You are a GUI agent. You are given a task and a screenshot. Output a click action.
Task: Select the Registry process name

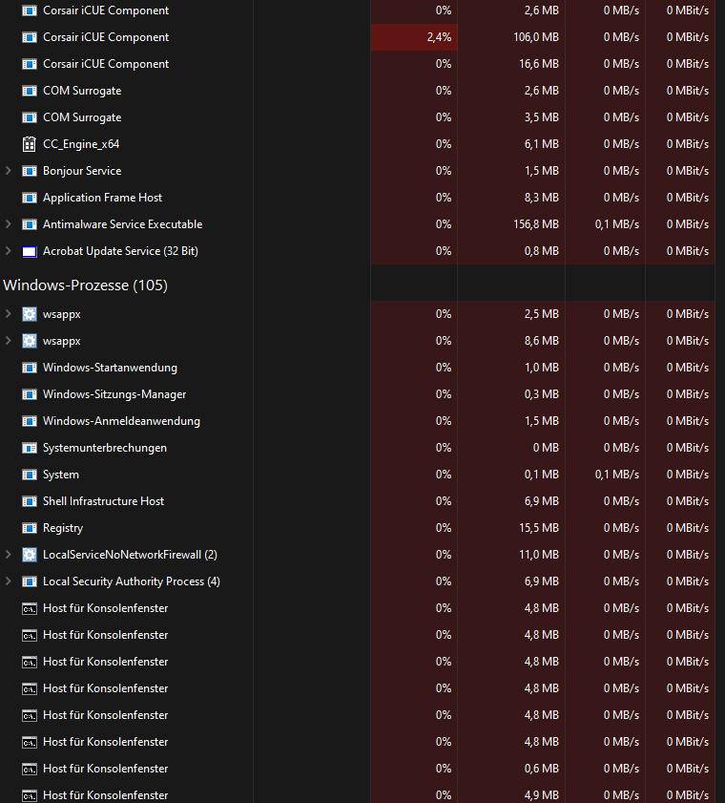63,528
